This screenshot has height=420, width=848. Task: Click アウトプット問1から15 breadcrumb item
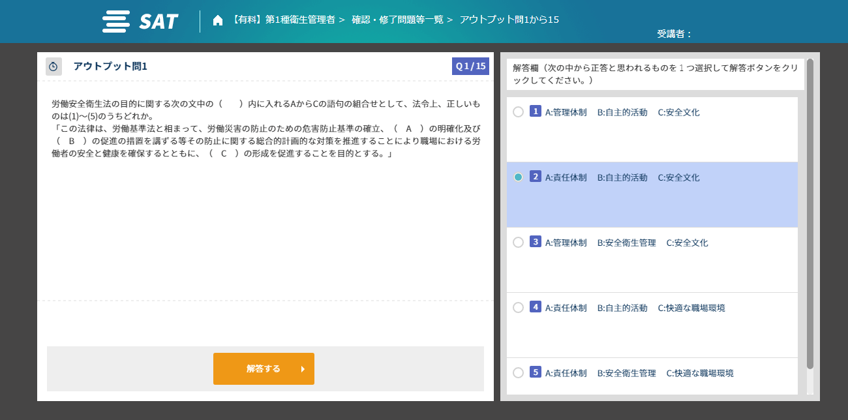tap(509, 20)
